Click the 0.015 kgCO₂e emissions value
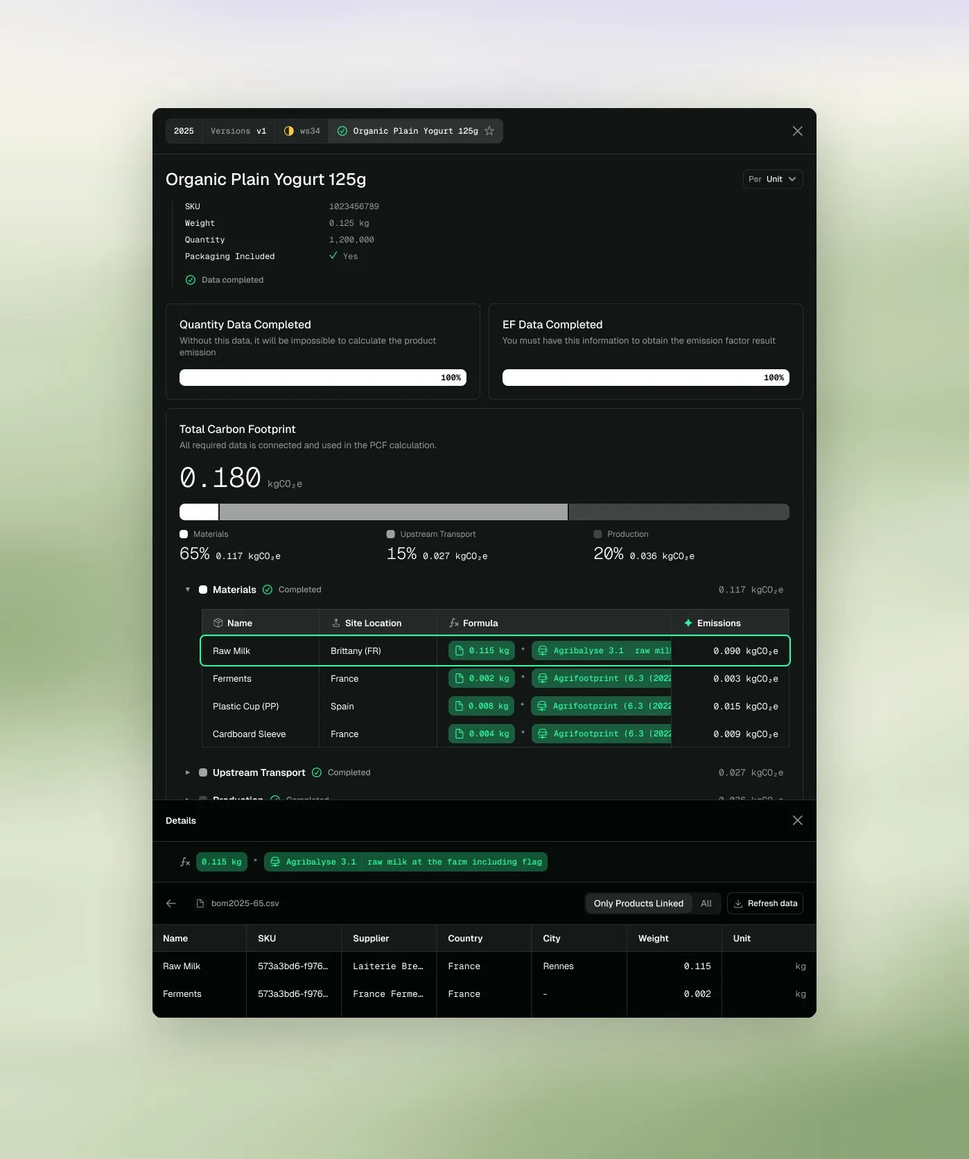The width and height of the screenshot is (969, 1159). point(746,706)
